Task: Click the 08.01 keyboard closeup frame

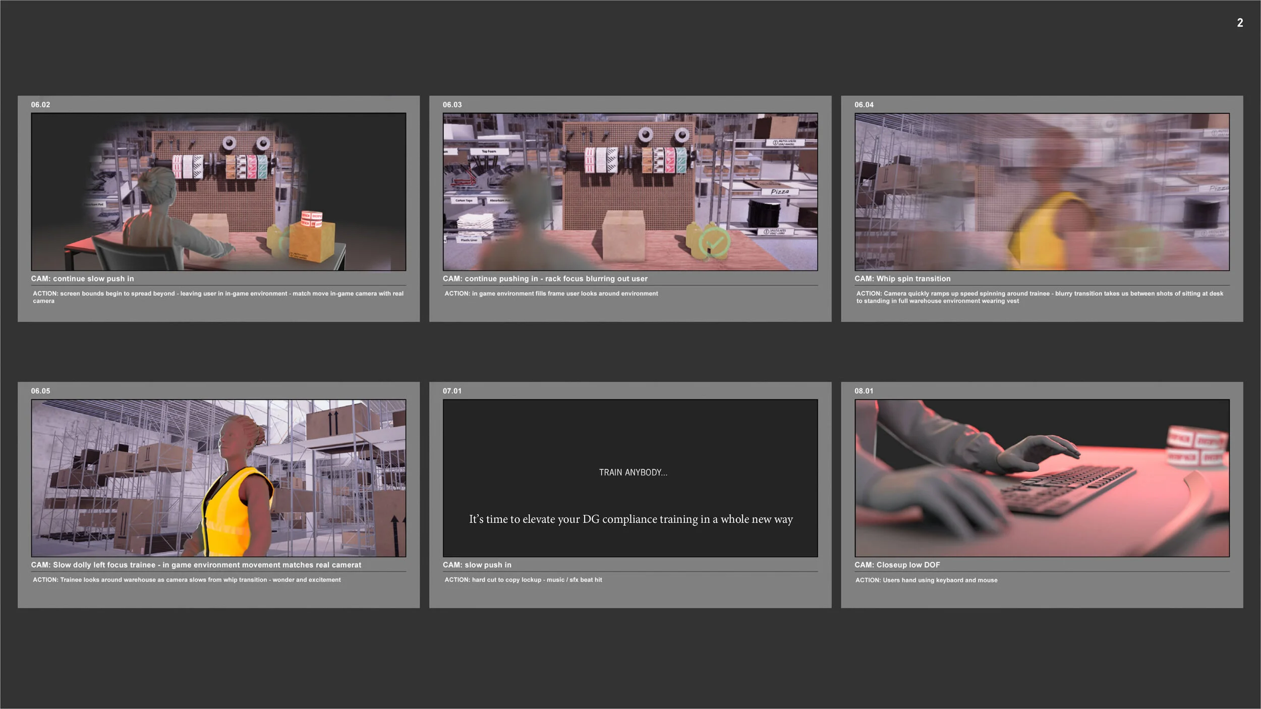Action: click(1042, 478)
